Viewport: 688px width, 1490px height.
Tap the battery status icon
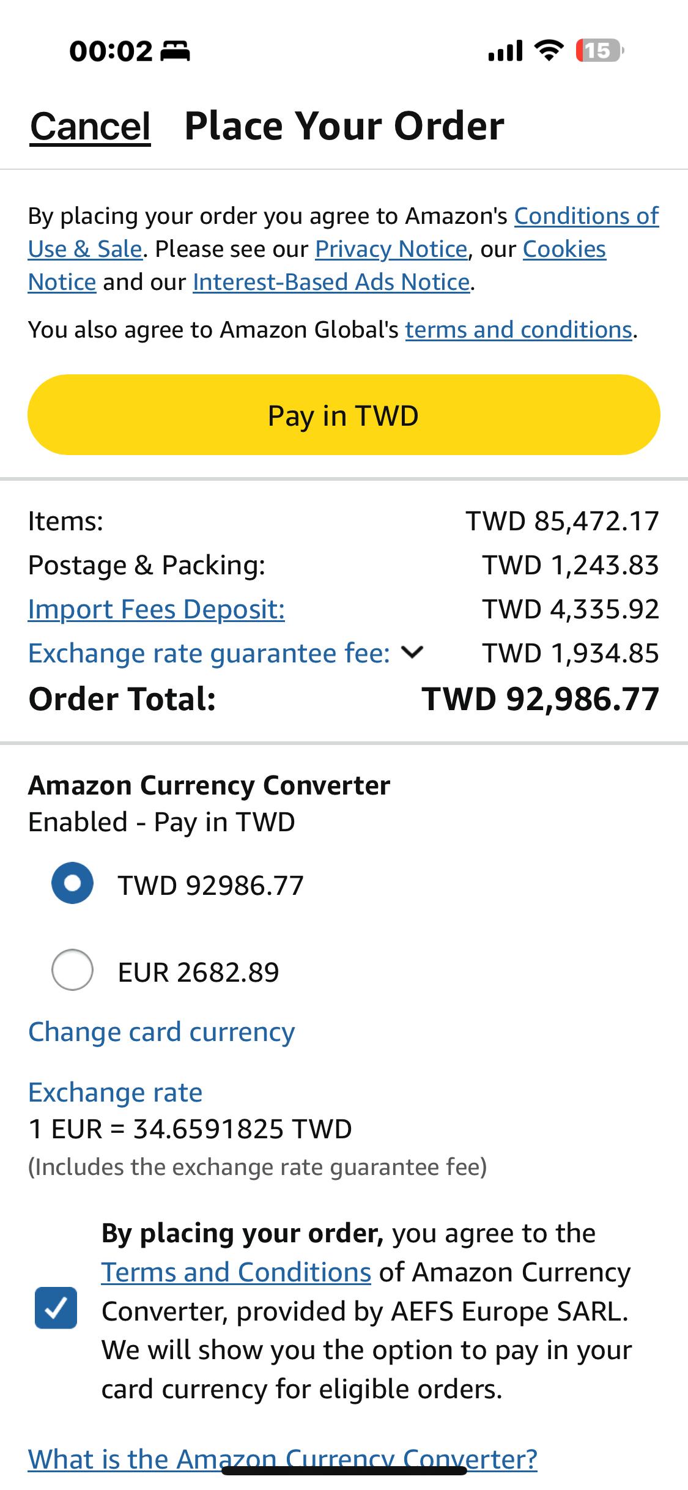[x=599, y=51]
